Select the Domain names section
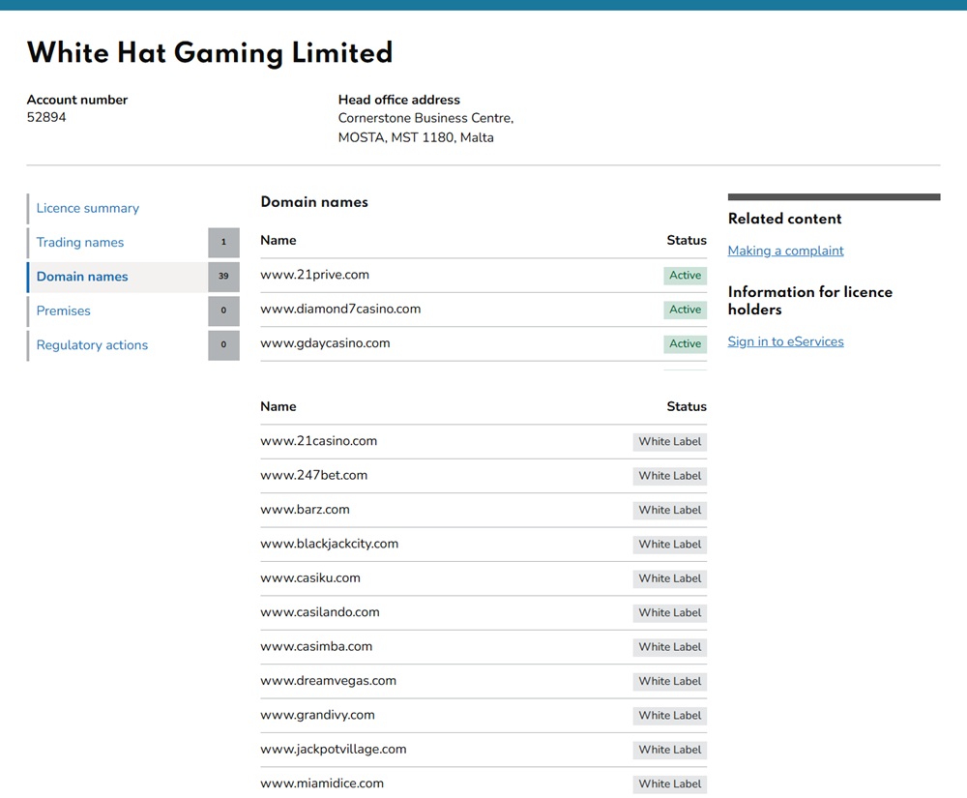This screenshot has width=967, height=798. click(82, 277)
